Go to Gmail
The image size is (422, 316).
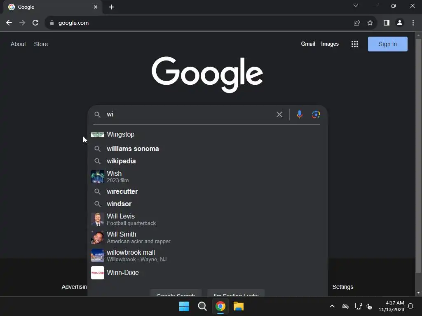tap(308, 44)
